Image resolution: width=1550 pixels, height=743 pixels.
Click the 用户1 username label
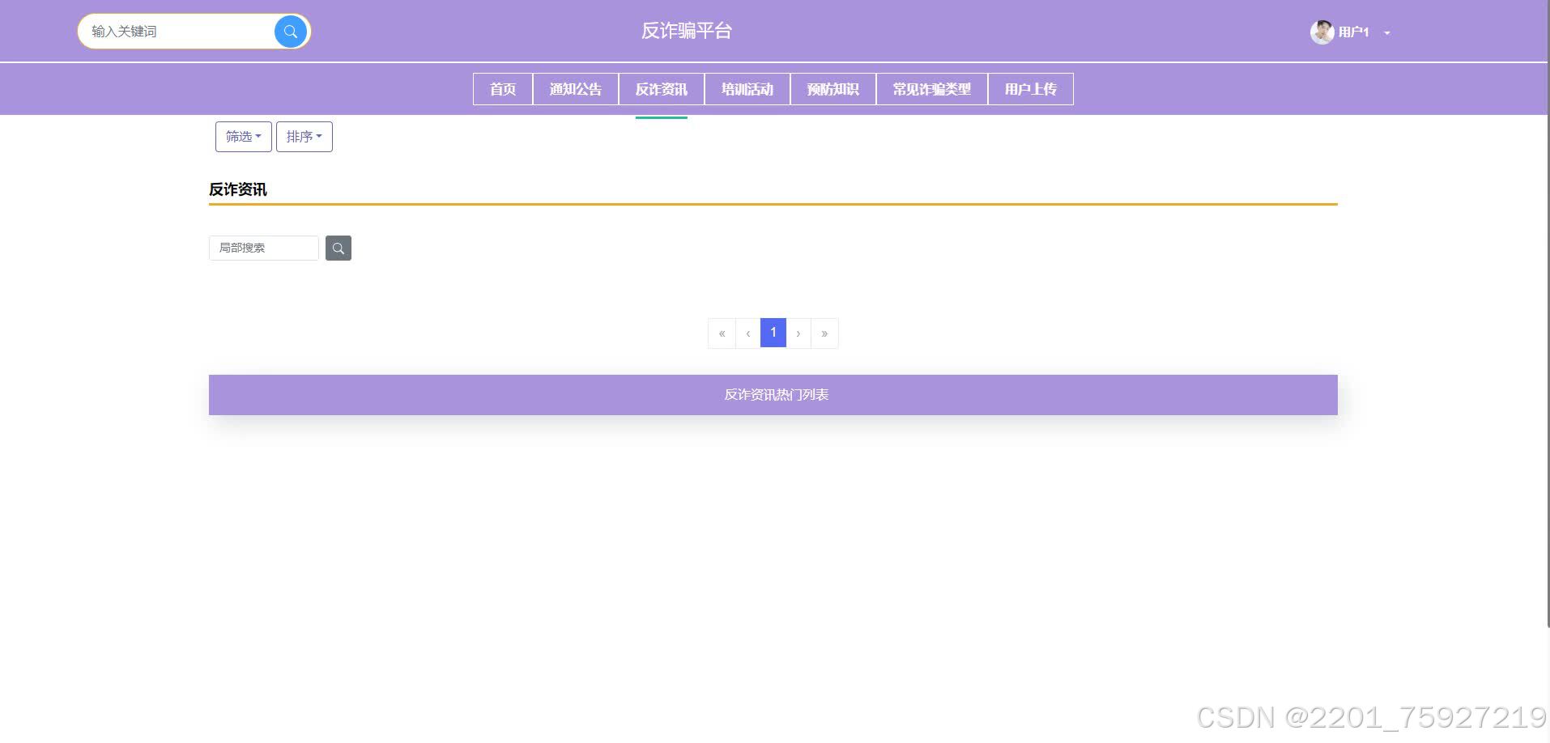[1353, 32]
